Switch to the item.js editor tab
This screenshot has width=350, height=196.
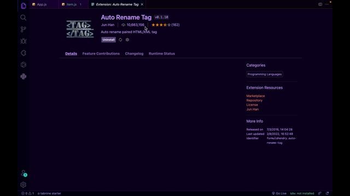[x=72, y=4]
